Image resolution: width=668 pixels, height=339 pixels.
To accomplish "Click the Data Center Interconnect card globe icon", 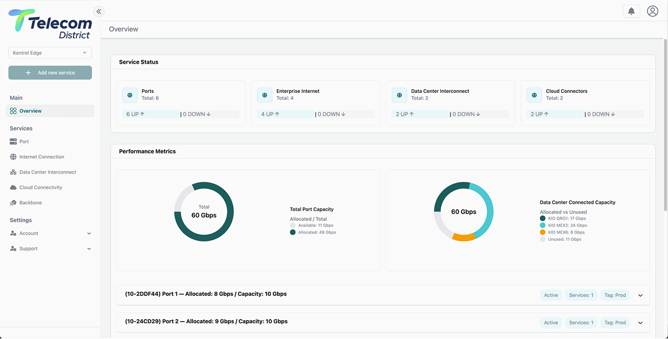I will pyautogui.click(x=399, y=95).
